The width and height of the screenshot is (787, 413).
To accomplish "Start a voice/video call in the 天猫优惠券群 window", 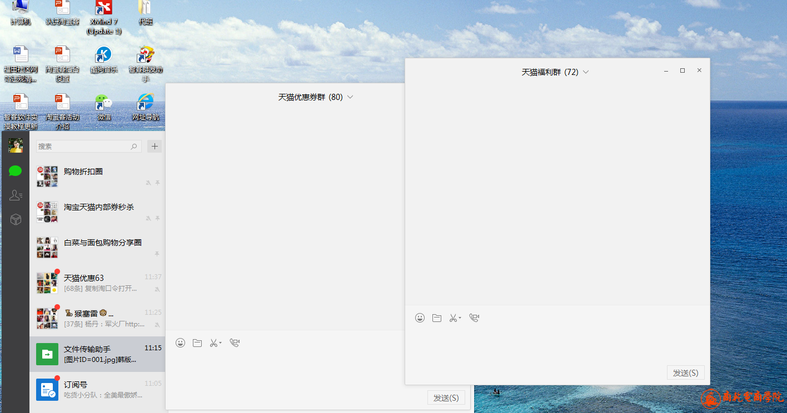I will point(235,343).
